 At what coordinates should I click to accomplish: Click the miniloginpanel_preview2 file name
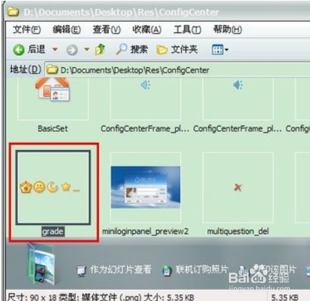tap(145, 231)
